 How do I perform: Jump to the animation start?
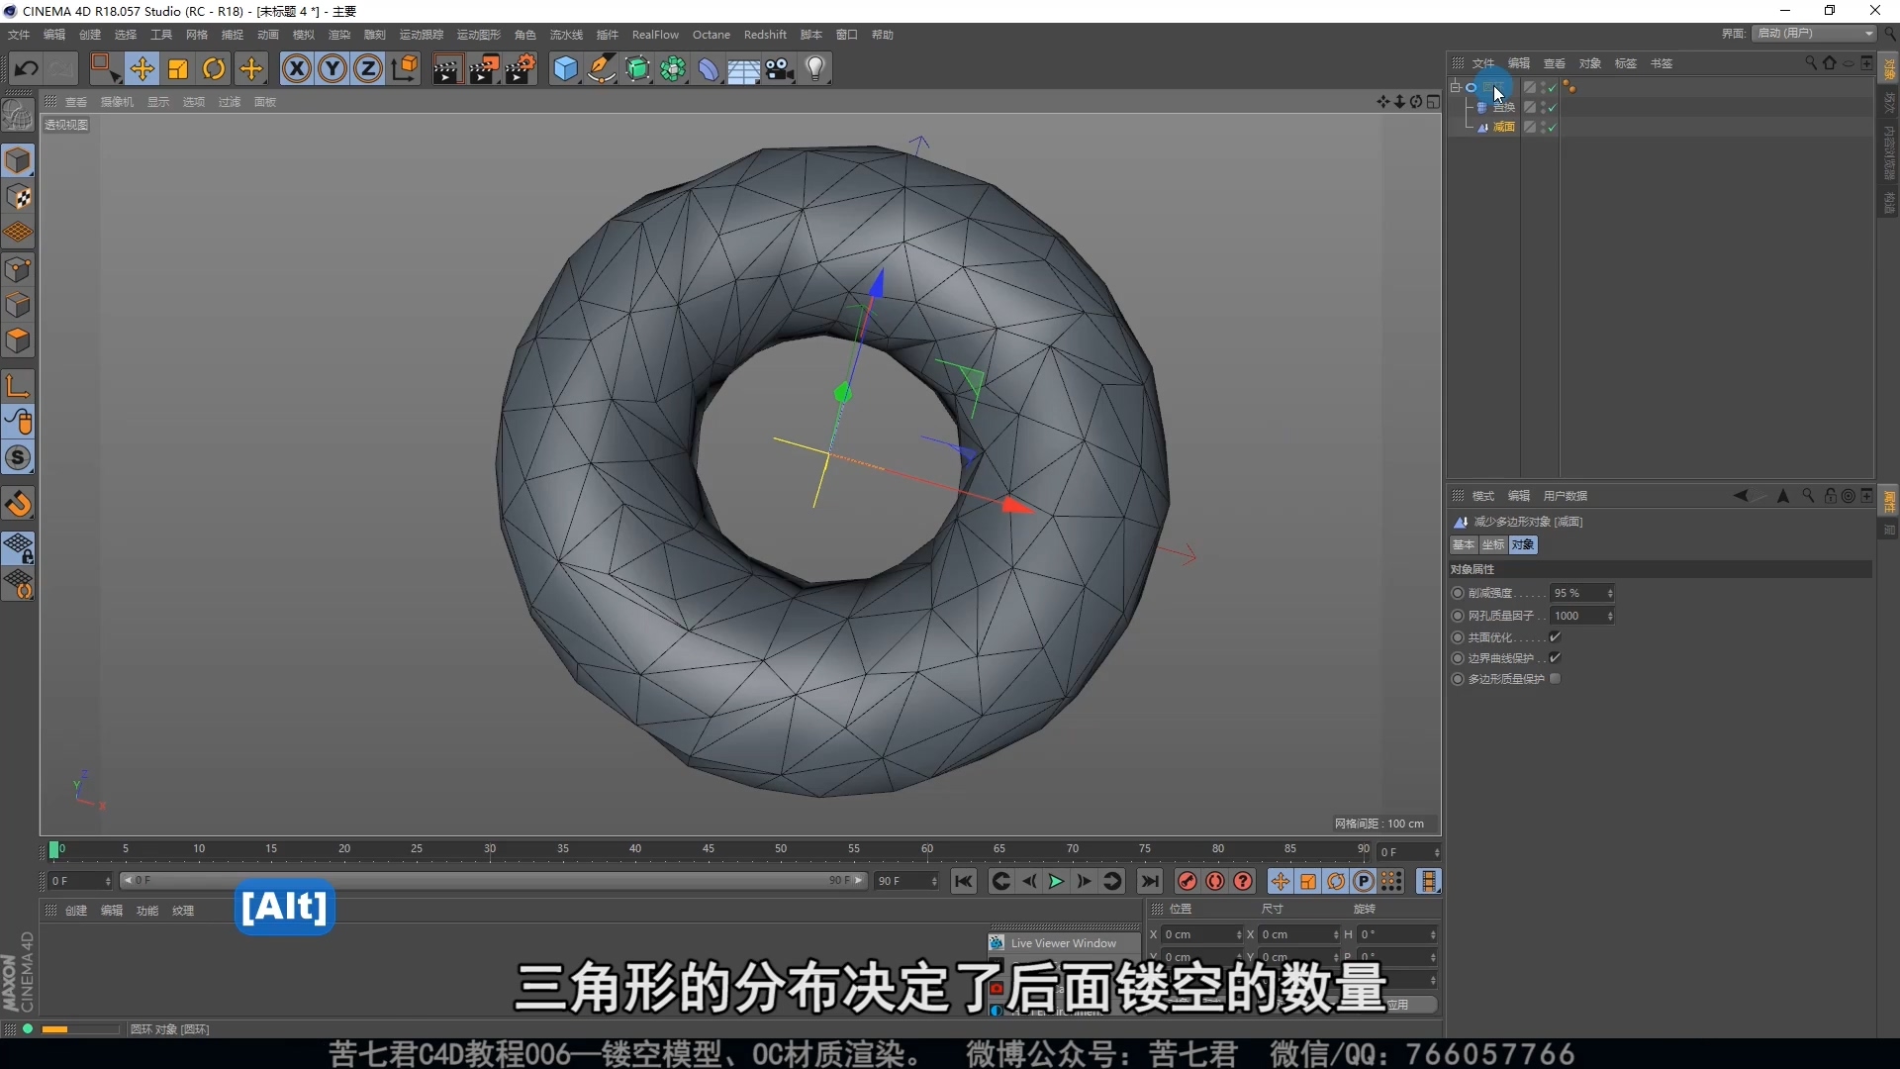click(964, 881)
